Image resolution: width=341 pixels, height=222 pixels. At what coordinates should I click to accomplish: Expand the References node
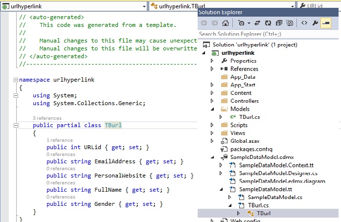[212, 69]
